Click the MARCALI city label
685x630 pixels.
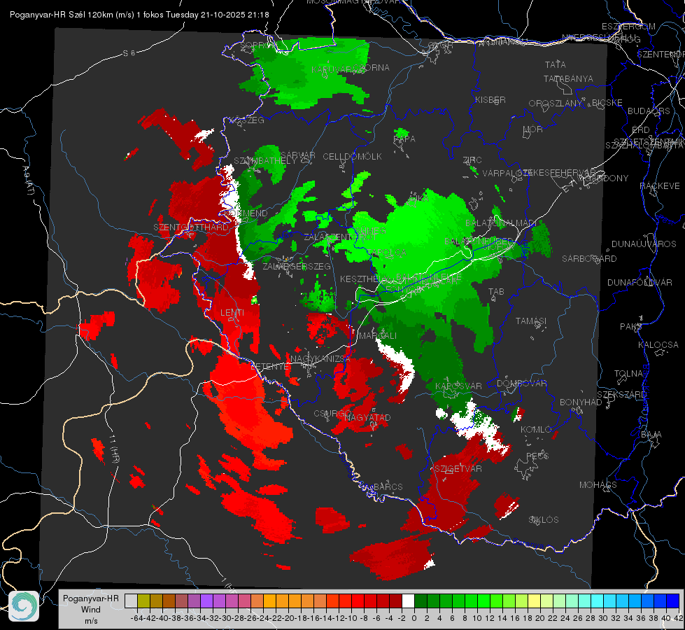point(377,335)
